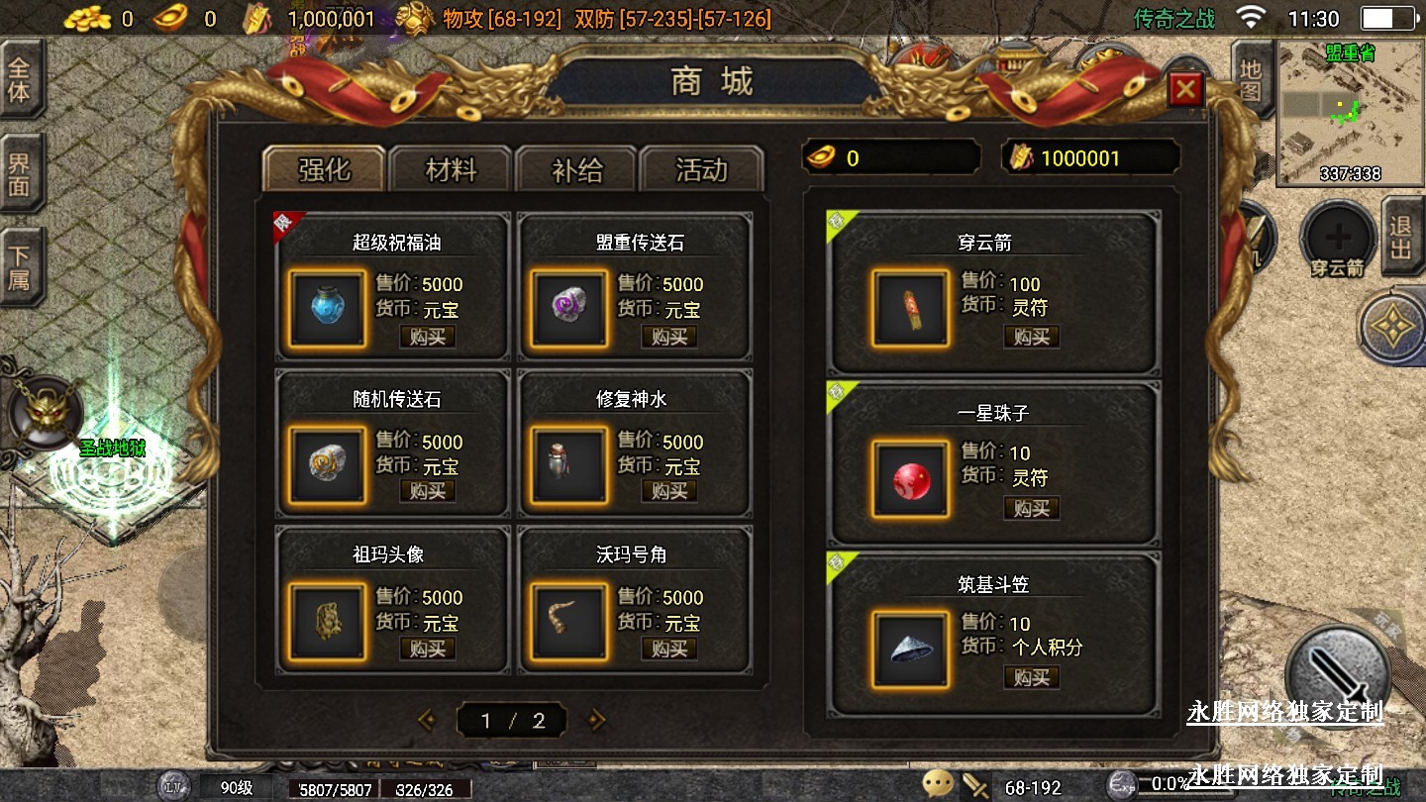The height and width of the screenshot is (802, 1426).
Task: Click the 盟重传送石 purple stone icon
Action: pos(569,309)
